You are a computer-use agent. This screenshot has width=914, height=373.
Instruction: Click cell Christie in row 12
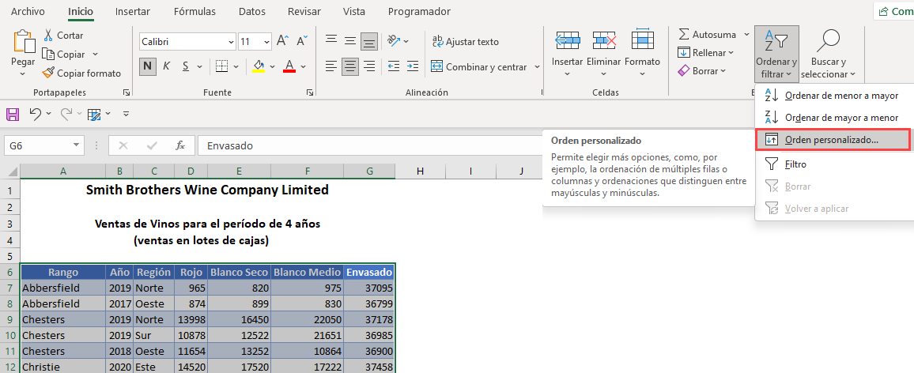63,367
